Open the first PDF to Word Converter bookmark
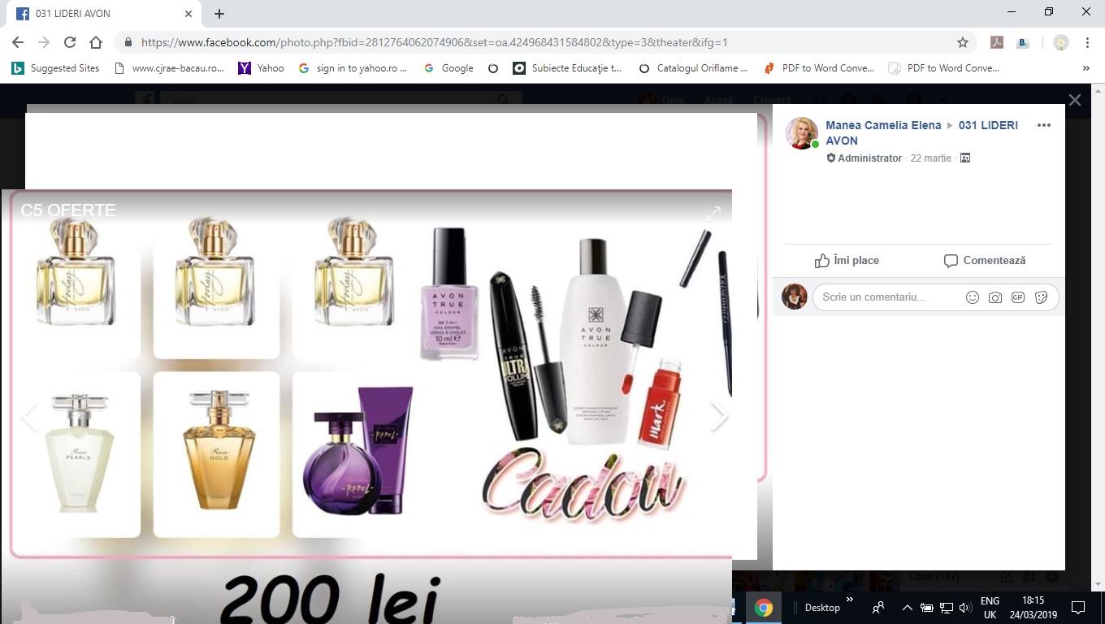Image resolution: width=1105 pixels, height=624 pixels. tap(819, 68)
